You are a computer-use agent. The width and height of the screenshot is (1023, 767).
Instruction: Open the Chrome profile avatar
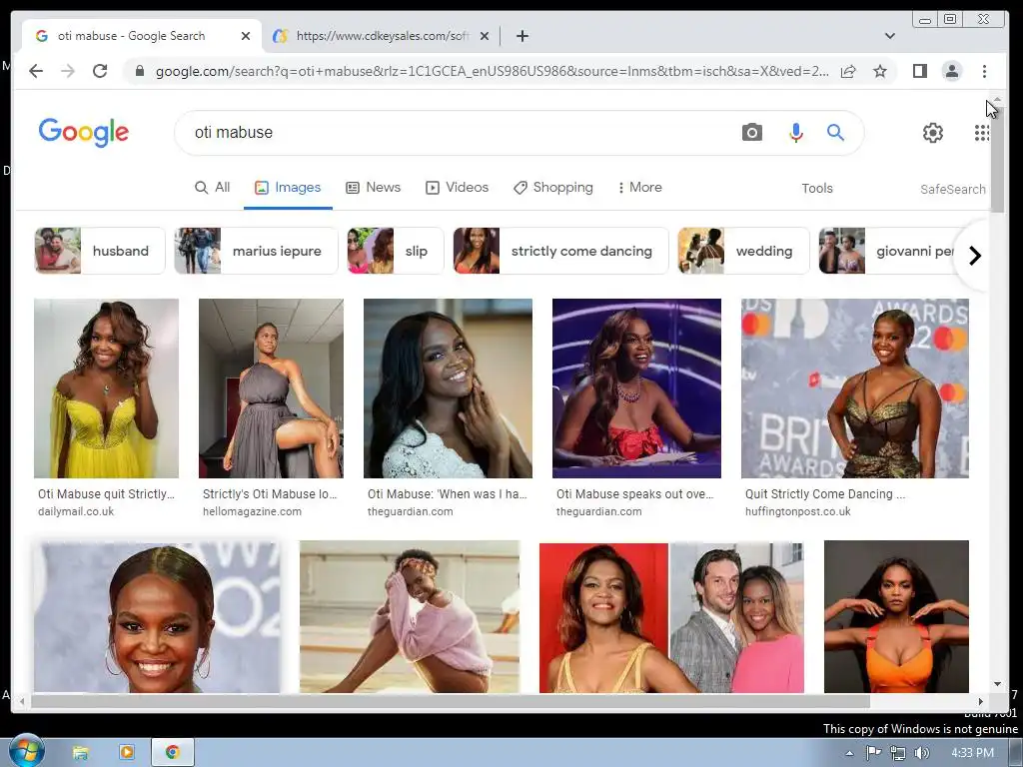[952, 71]
